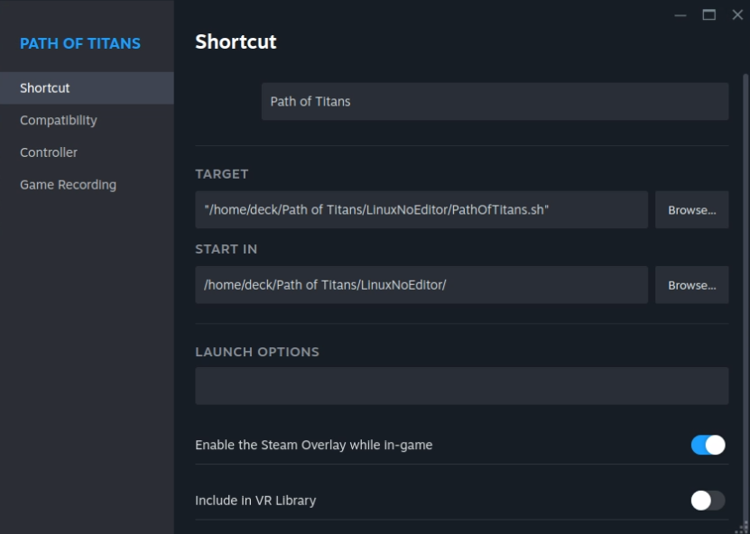Disable the Steam Overlay while in-game
Image resolution: width=750 pixels, height=534 pixels.
[708, 445]
